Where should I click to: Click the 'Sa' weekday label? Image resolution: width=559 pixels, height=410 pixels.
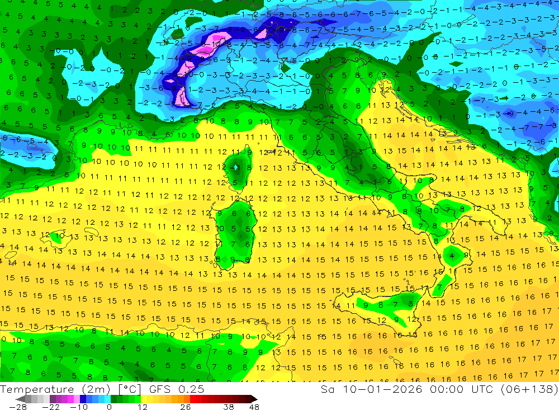[328, 389]
